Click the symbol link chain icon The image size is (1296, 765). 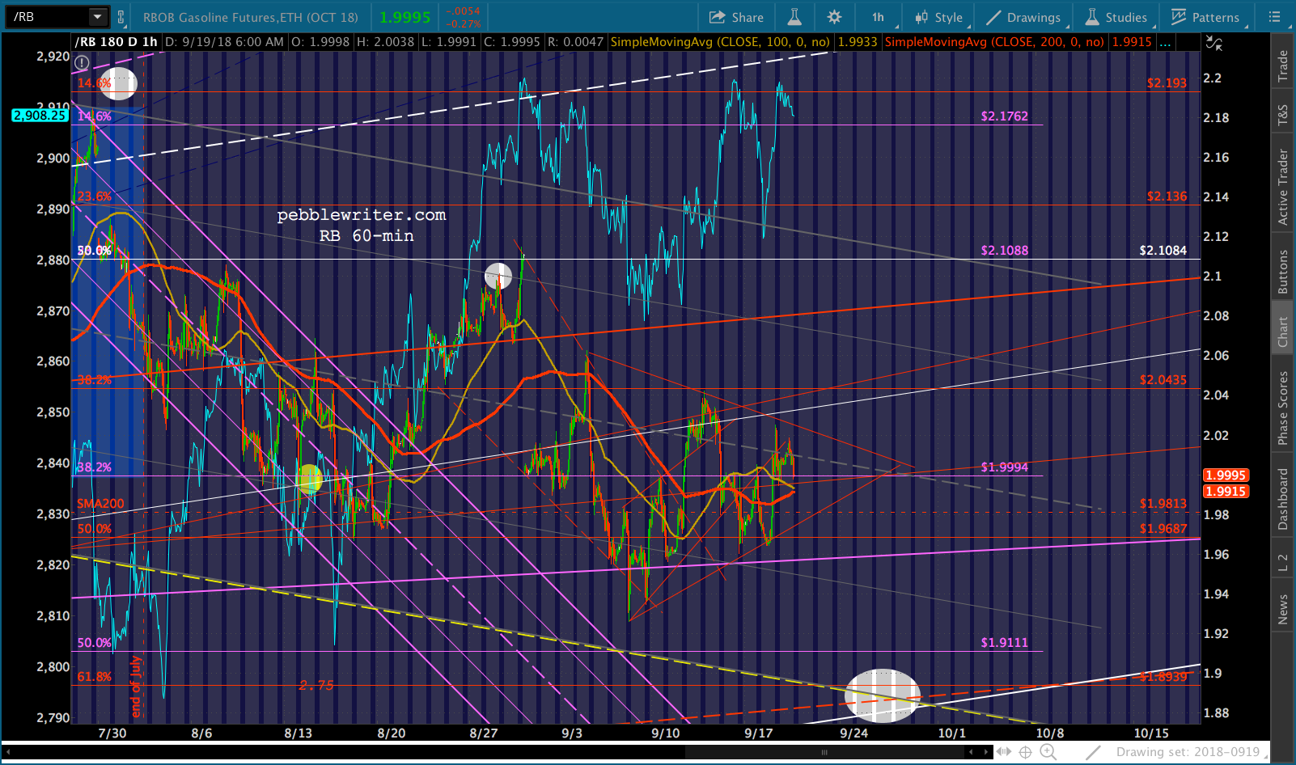(121, 17)
